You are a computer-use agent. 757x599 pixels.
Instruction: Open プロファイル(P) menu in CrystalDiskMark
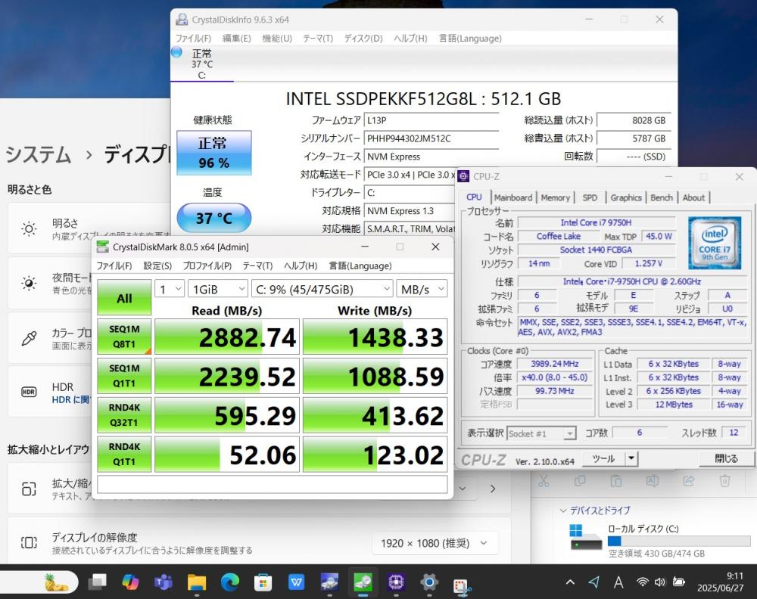point(207,265)
